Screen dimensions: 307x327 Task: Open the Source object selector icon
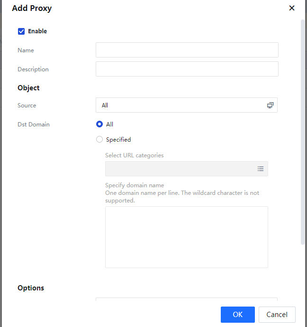(270, 106)
